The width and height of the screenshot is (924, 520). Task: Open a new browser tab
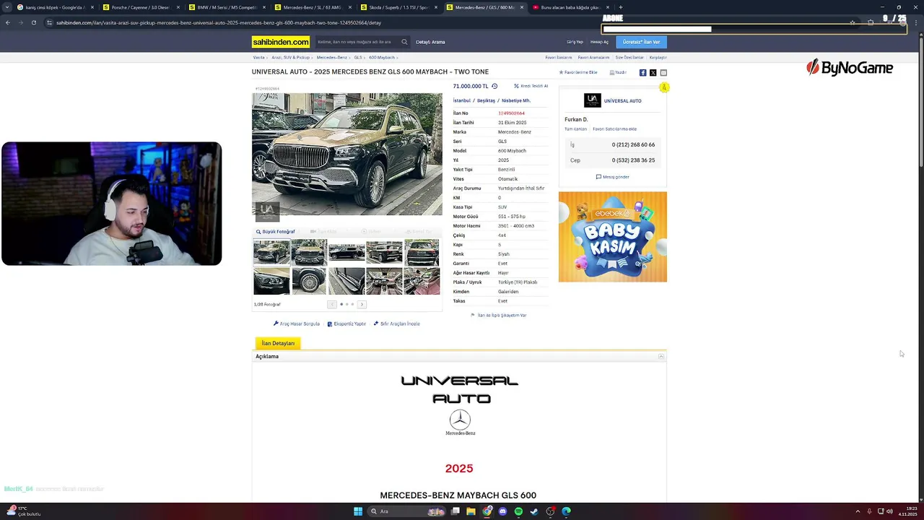point(620,7)
